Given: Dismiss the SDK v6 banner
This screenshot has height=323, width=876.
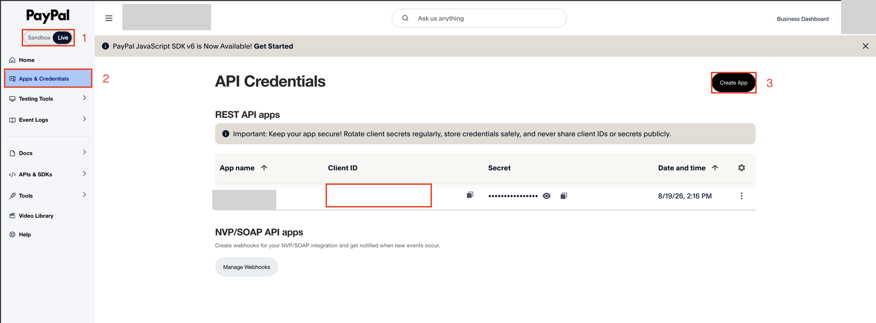Looking at the screenshot, I should tap(865, 46).
